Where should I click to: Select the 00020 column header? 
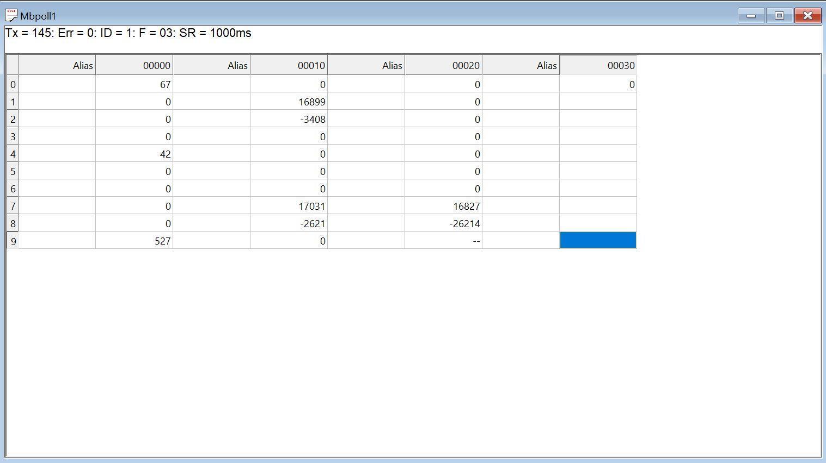[444, 65]
